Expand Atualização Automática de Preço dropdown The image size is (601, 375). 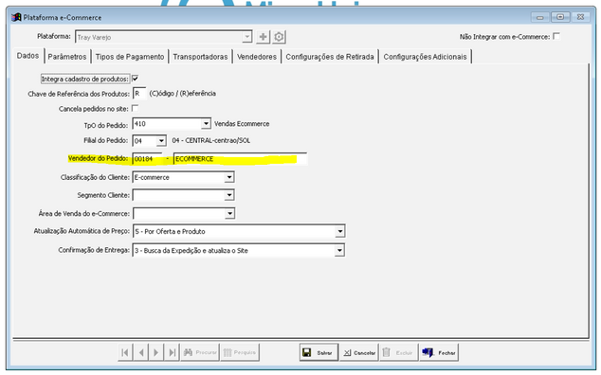340,231
